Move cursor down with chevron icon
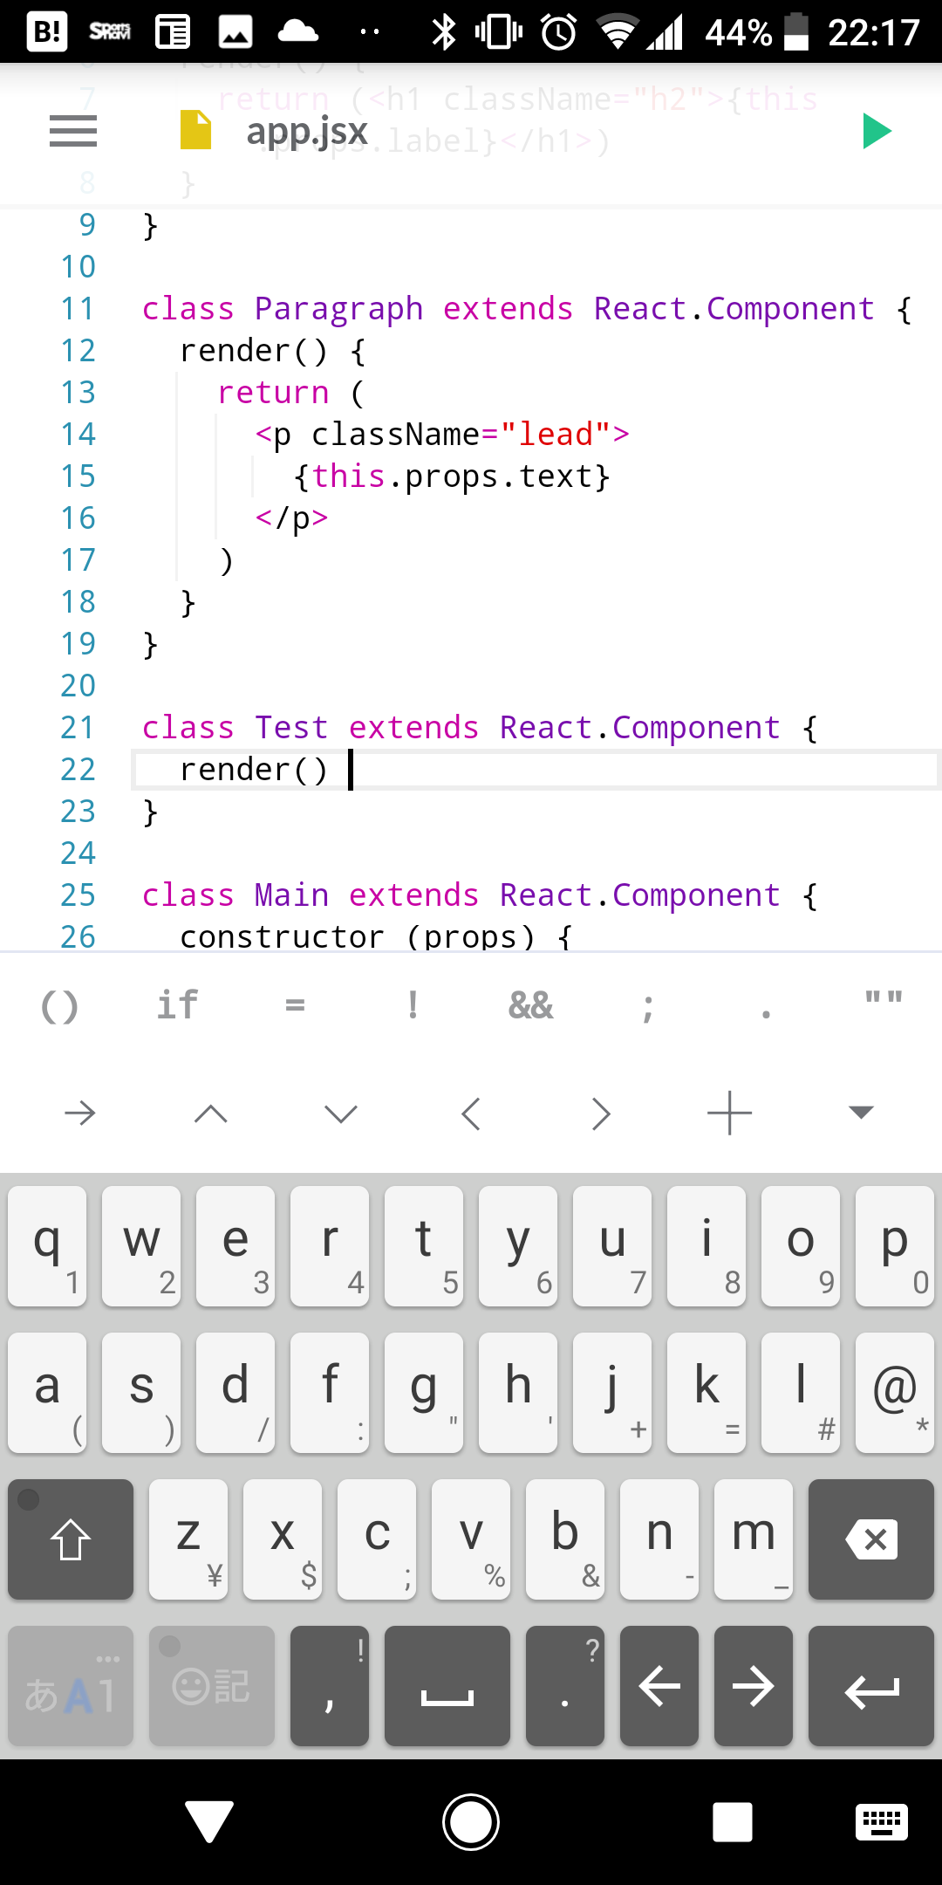This screenshot has height=1885, width=942. 340,1114
